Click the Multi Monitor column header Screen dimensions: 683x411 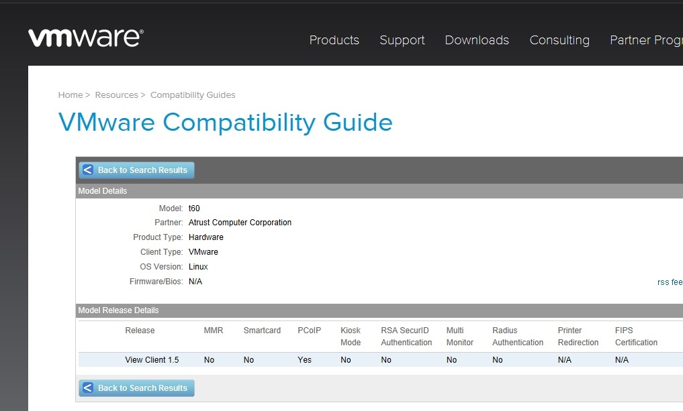click(459, 336)
